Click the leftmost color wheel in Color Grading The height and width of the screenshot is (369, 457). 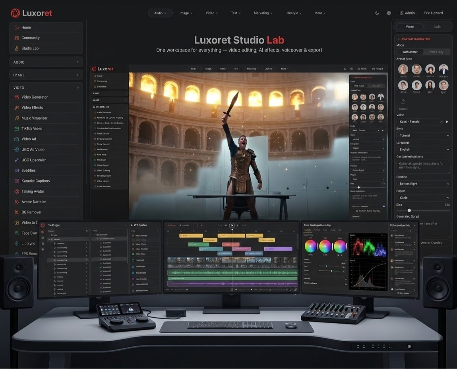(311, 247)
